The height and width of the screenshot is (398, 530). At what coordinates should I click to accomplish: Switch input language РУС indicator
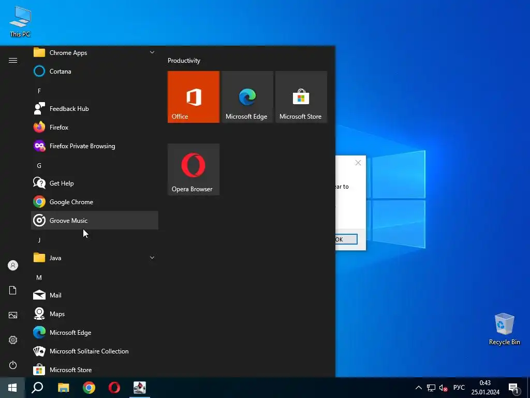(x=459, y=388)
